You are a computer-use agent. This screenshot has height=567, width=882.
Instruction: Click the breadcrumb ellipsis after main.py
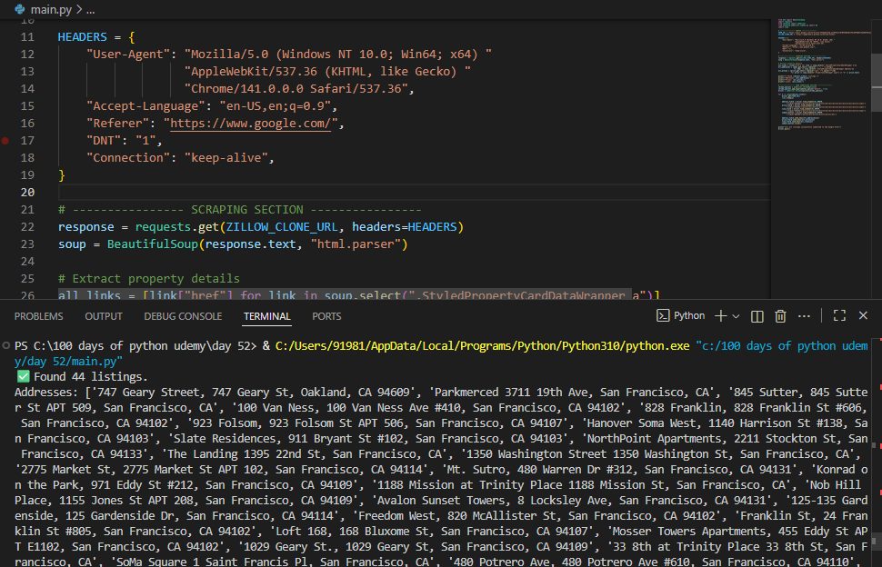click(x=90, y=10)
